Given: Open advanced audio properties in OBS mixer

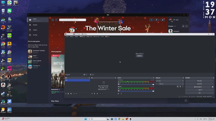Looking at the screenshot, I should pyautogui.click(x=118, y=94).
